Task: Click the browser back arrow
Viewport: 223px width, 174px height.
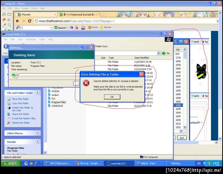Action: [x=17, y=21]
